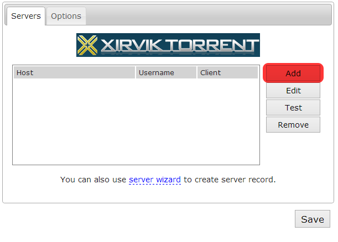Click the Edit server button
Screen dimensions: 338x242
pyautogui.click(x=293, y=91)
